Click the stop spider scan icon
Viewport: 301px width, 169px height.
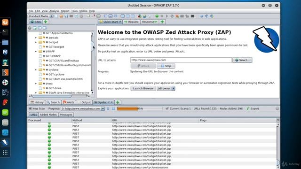pos(113,108)
